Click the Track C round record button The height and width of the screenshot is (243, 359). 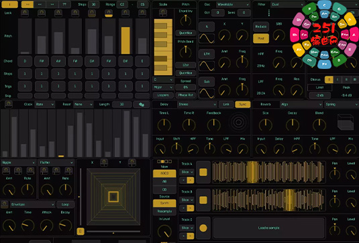pos(203,228)
